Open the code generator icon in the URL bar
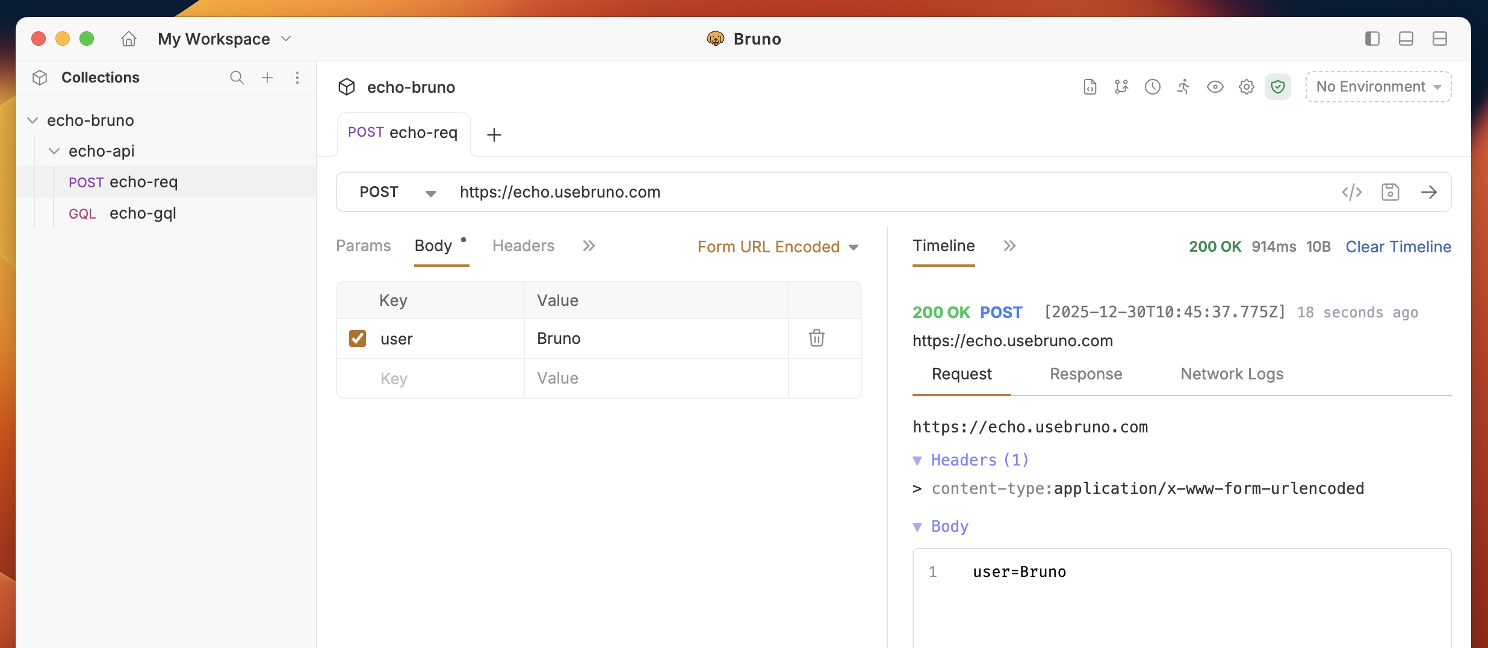Image resolution: width=1488 pixels, height=648 pixels. pos(1352,192)
